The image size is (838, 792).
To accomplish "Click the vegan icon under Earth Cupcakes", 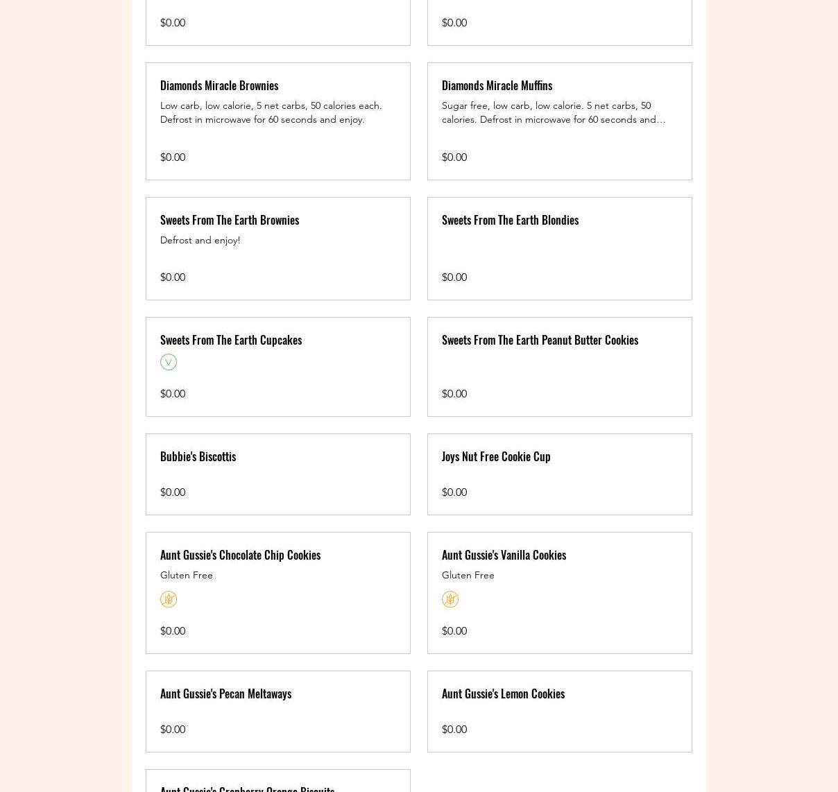I will coord(168,362).
